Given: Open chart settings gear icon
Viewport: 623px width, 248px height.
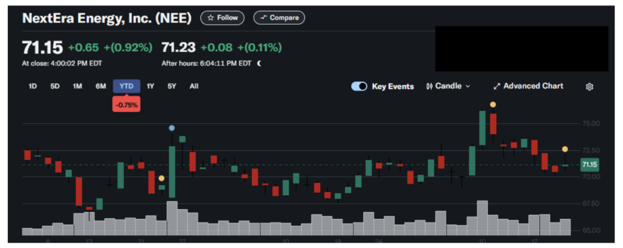Looking at the screenshot, I should click(590, 86).
